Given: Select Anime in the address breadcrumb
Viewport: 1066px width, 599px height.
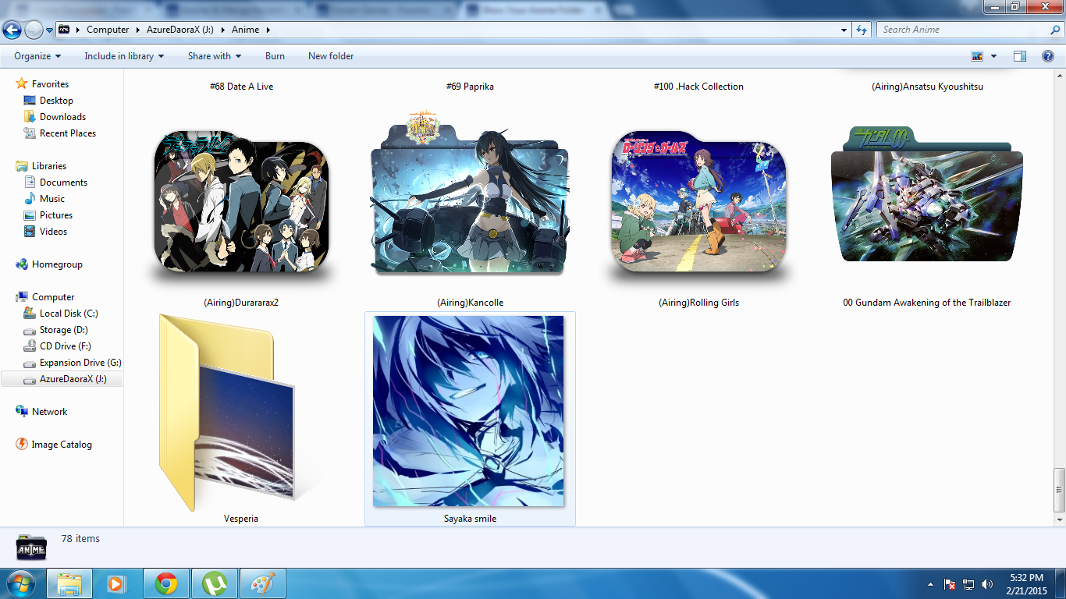Looking at the screenshot, I should point(245,30).
